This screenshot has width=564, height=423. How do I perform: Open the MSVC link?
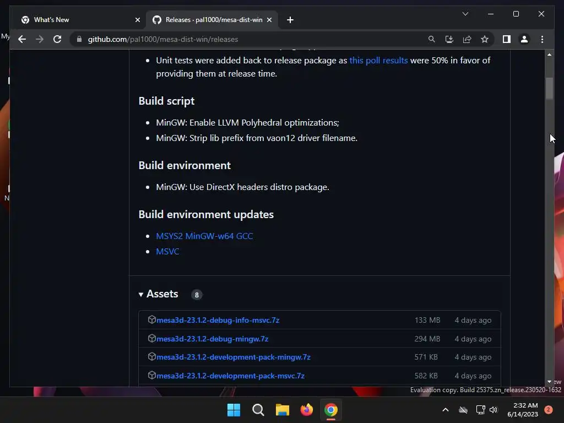pos(167,251)
